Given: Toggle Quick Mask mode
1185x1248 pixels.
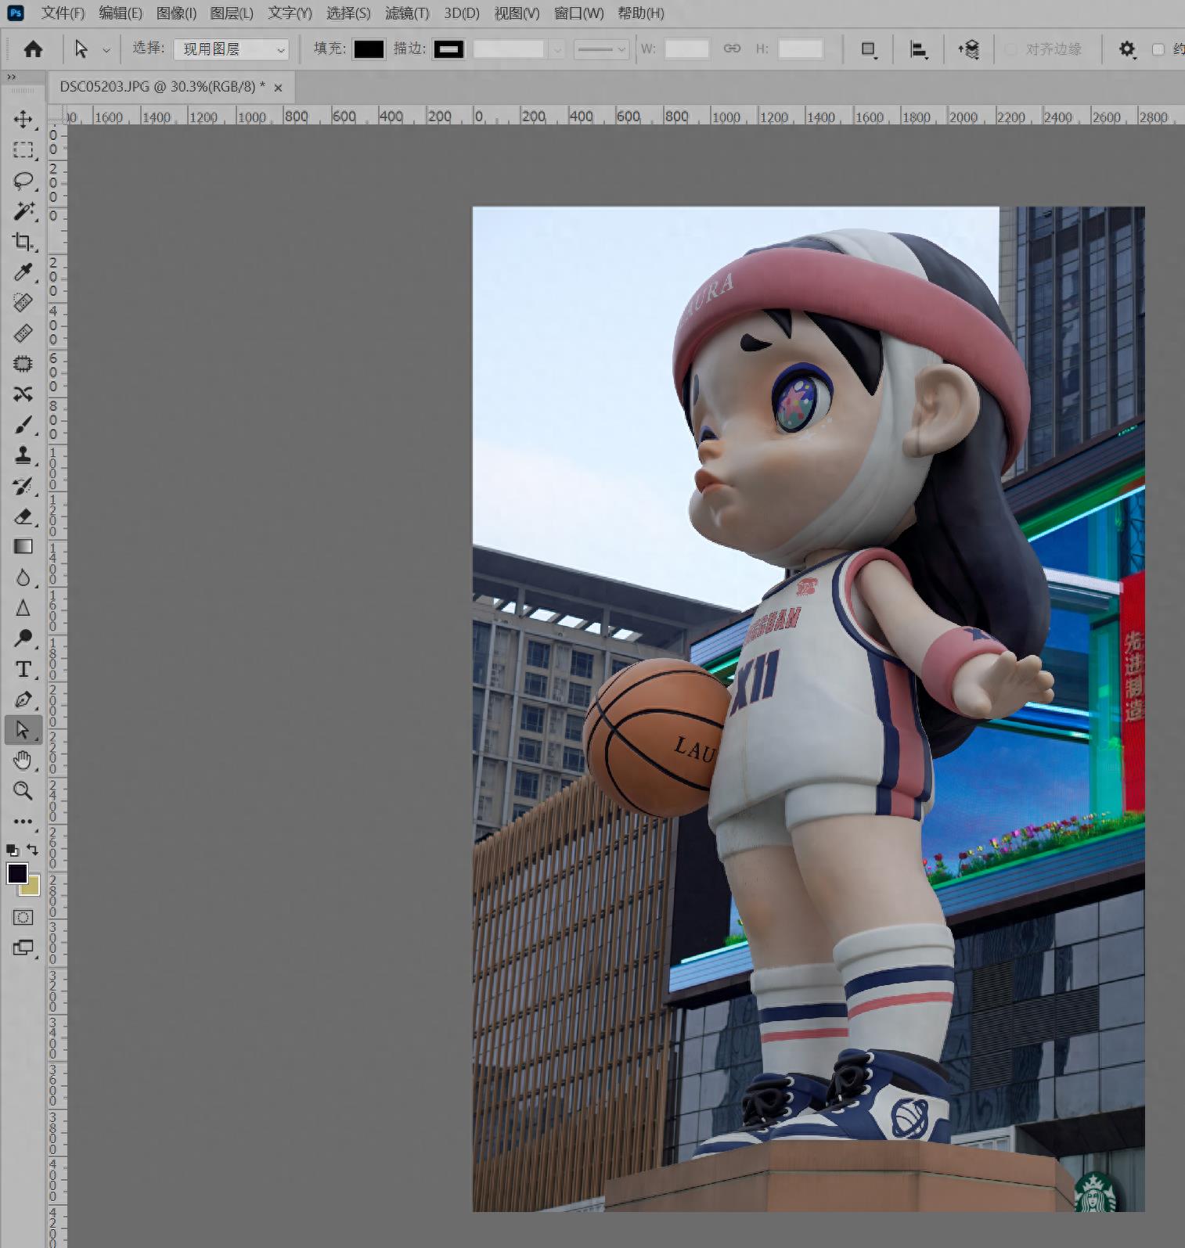Looking at the screenshot, I should (x=23, y=917).
